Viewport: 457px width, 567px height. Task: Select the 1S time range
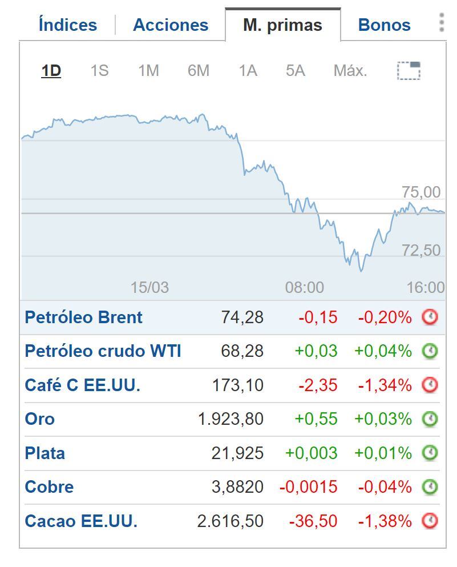(x=99, y=70)
